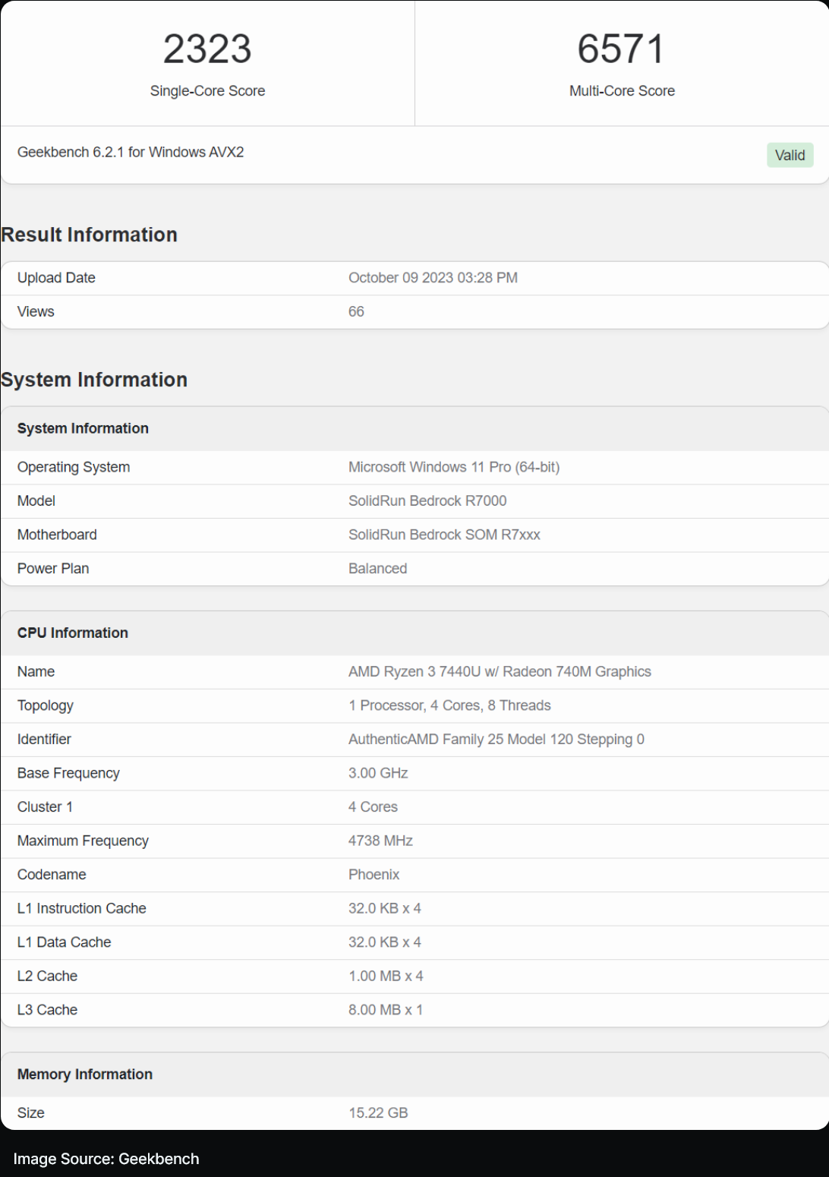829x1177 pixels.
Task: Click the Operating System label
Action: pos(74,467)
